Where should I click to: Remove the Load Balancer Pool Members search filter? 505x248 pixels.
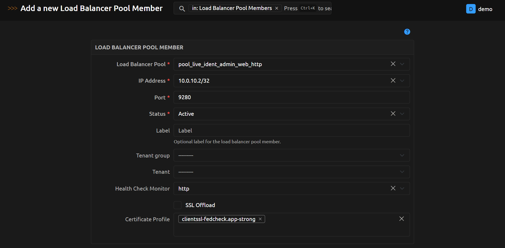click(277, 8)
